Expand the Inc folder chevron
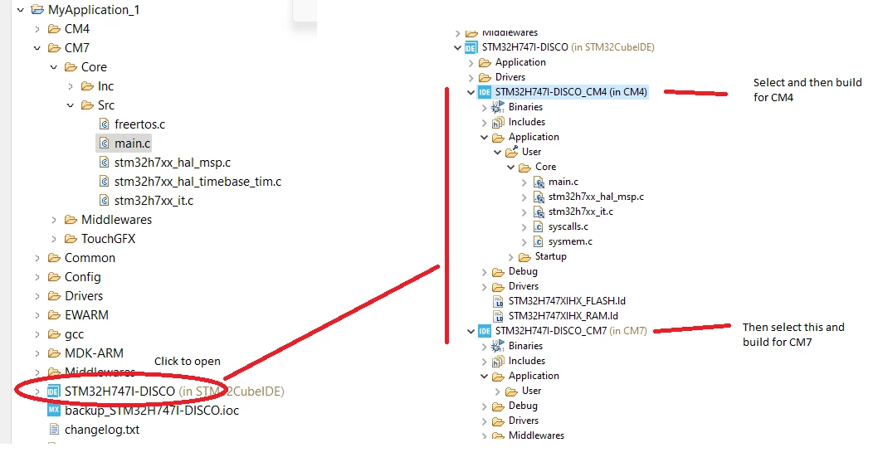 click(71, 85)
